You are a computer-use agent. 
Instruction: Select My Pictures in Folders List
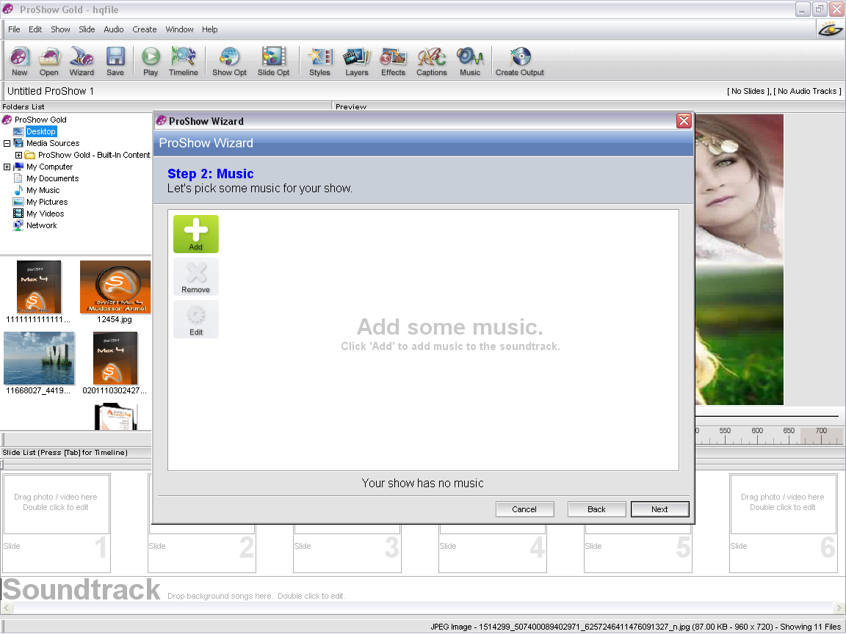(47, 203)
